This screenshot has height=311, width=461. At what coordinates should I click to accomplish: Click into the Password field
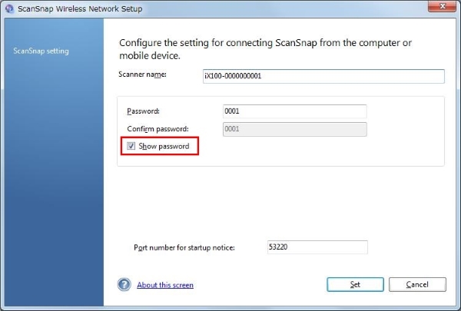pos(294,111)
